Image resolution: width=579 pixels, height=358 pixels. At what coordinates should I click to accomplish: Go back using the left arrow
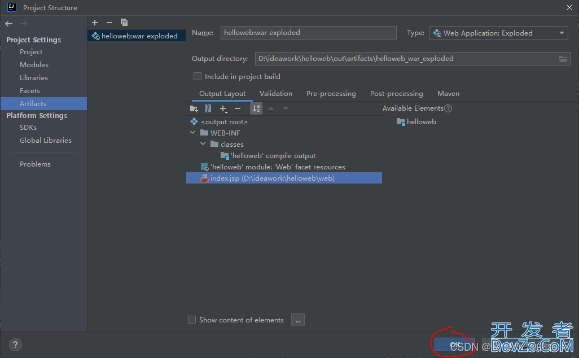point(9,24)
